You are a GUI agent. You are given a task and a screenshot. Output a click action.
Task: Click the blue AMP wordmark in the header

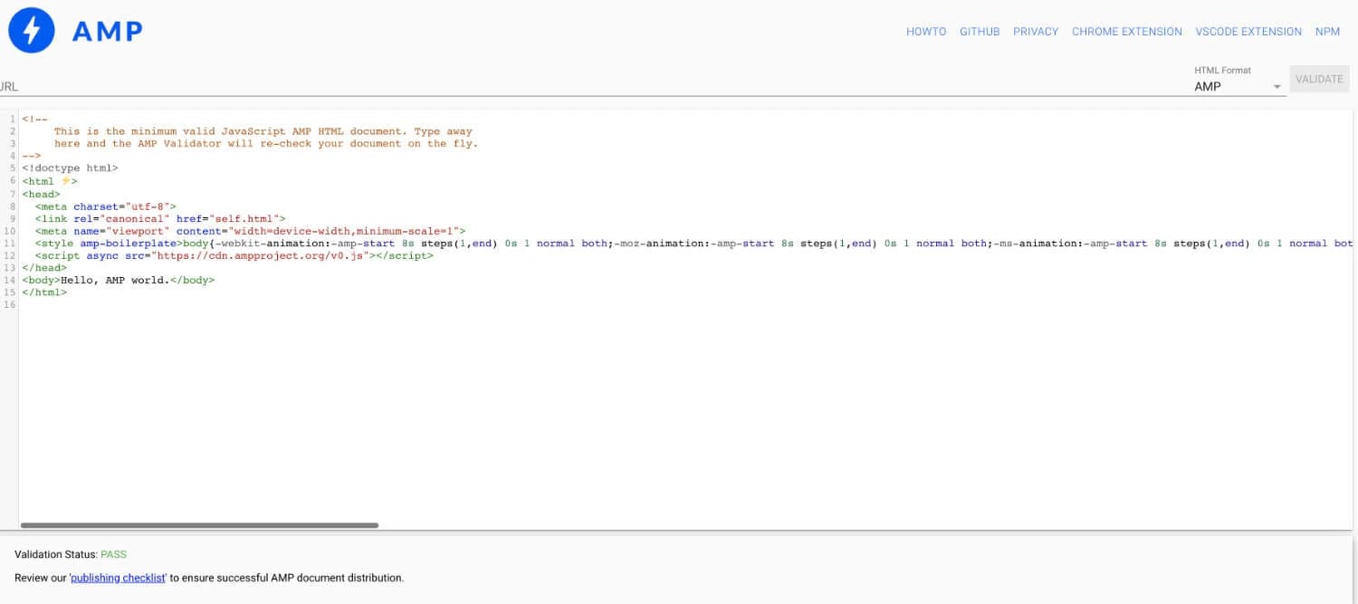pos(106,31)
